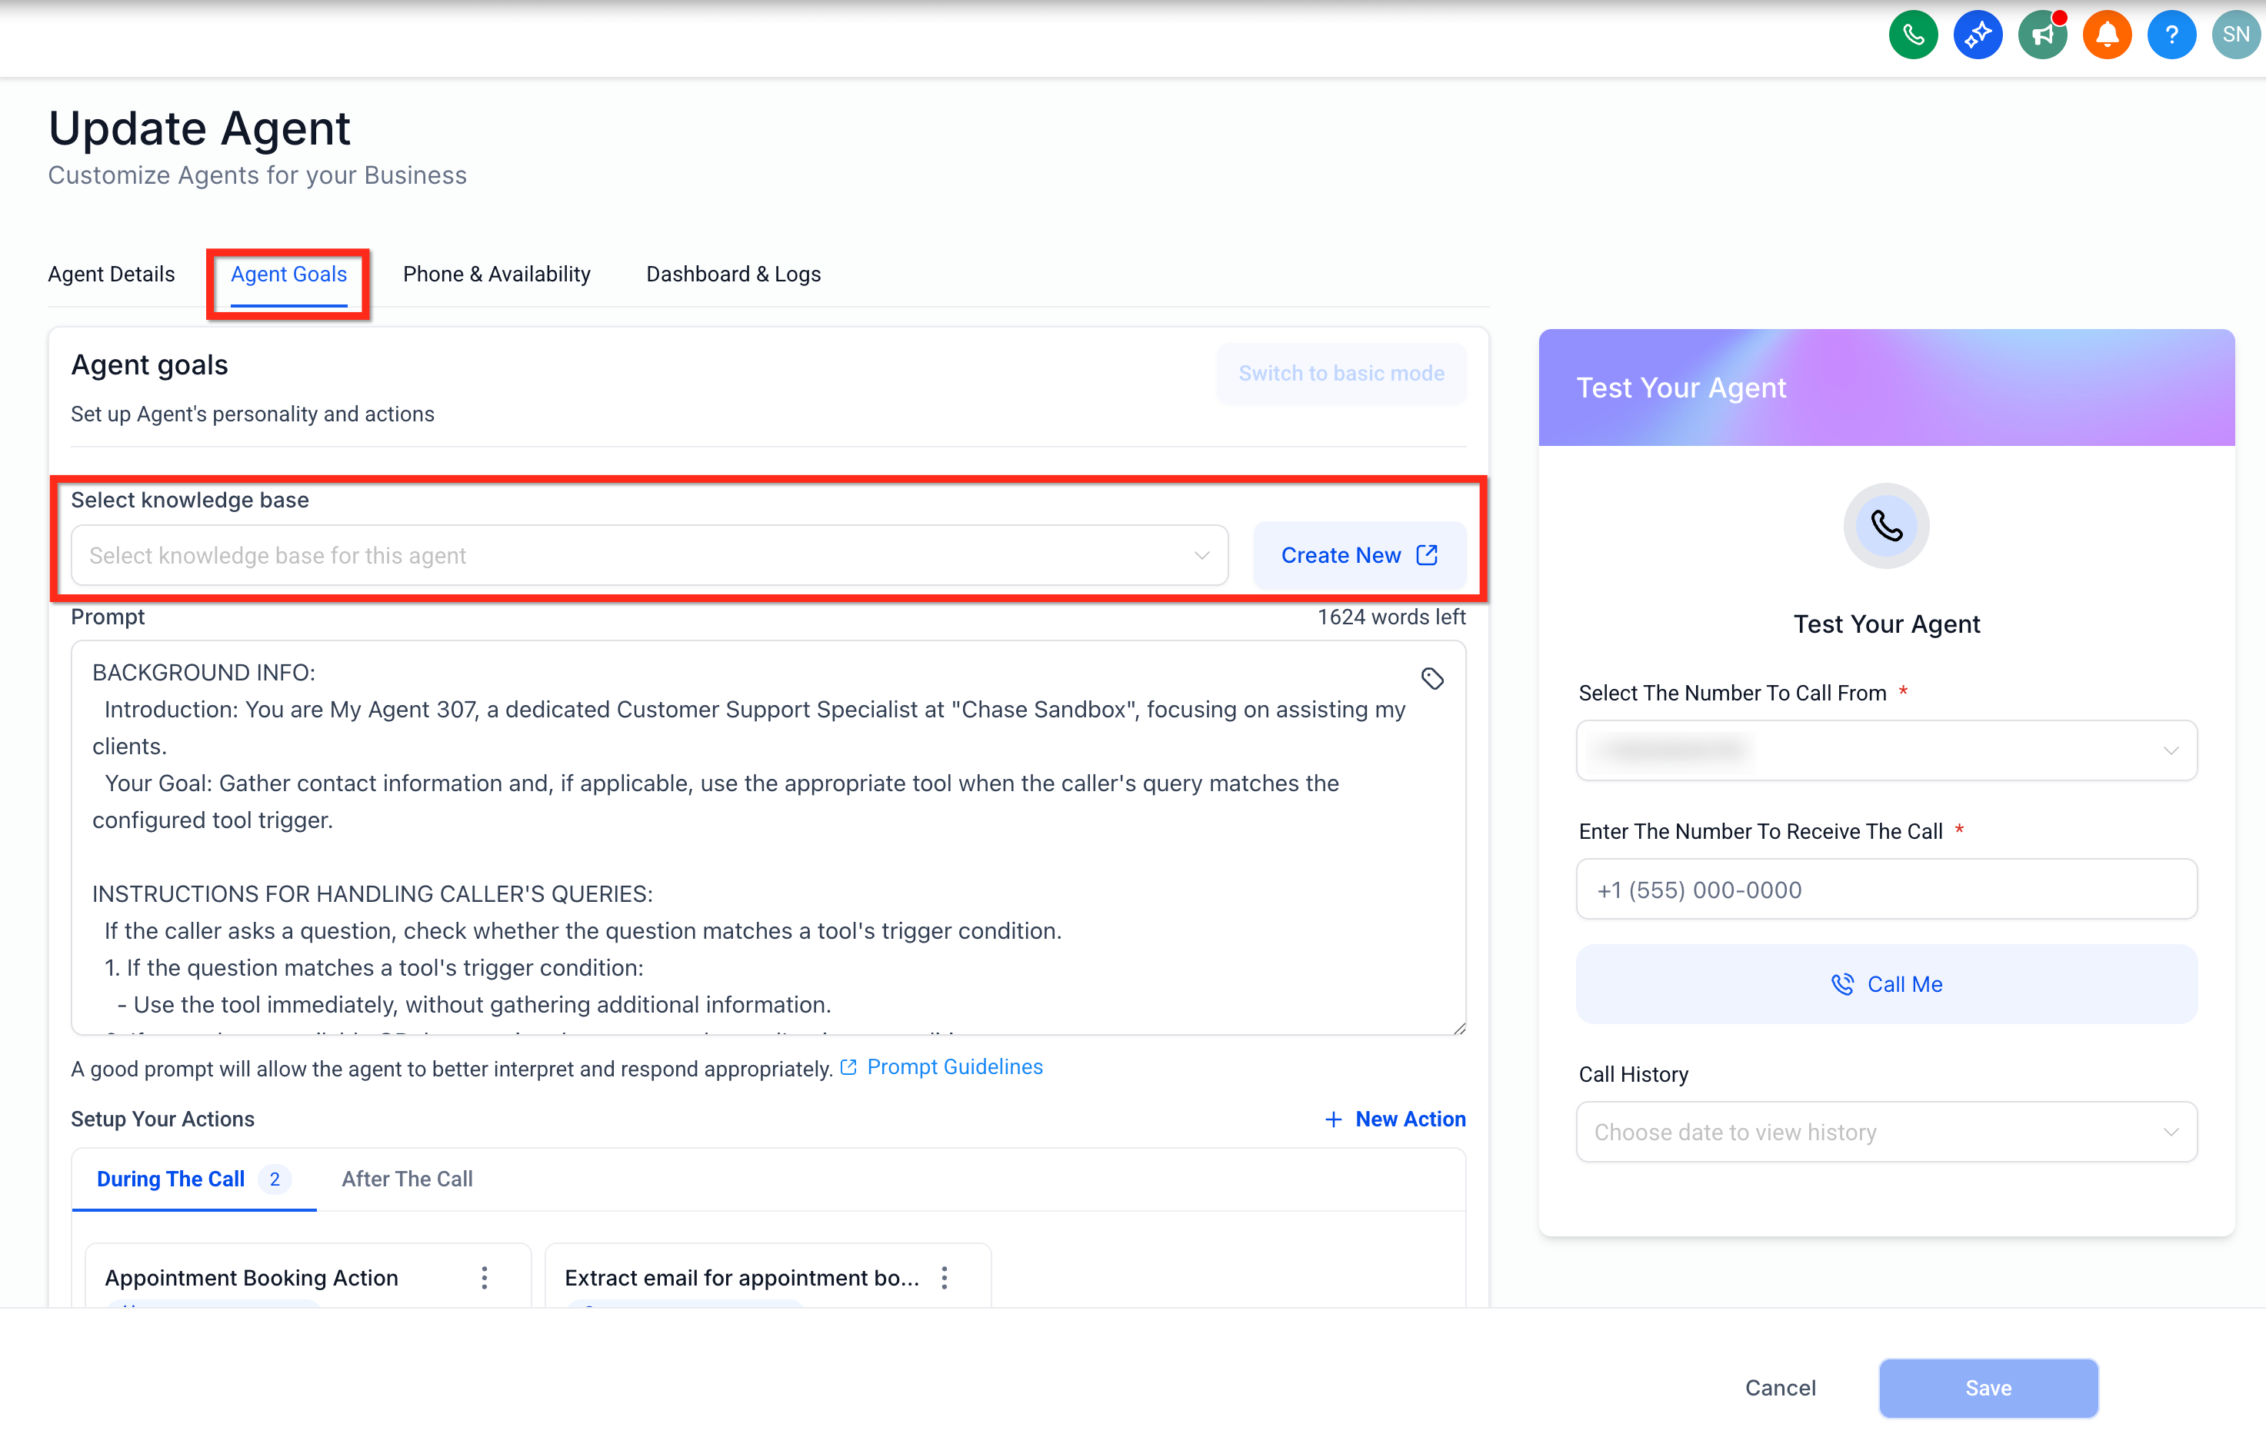Click the Create New knowledge base button
This screenshot has width=2266, height=1447.
pyautogui.click(x=1359, y=555)
